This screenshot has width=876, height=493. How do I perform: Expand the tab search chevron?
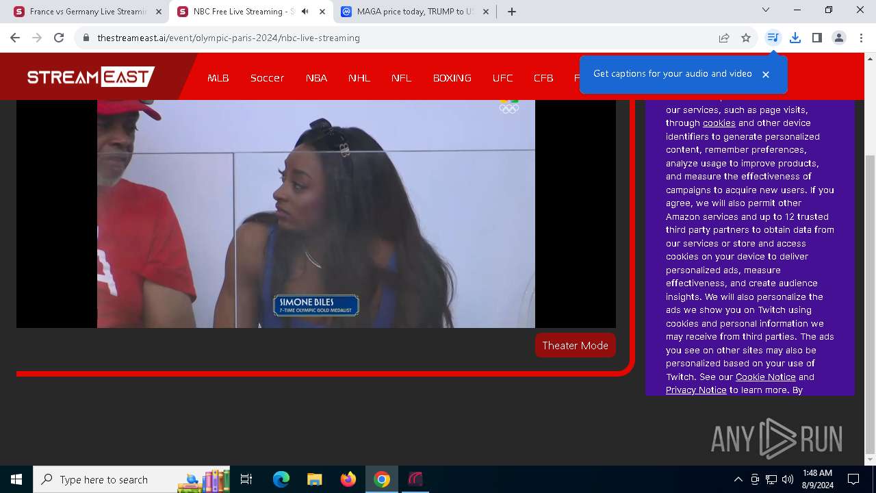point(766,10)
